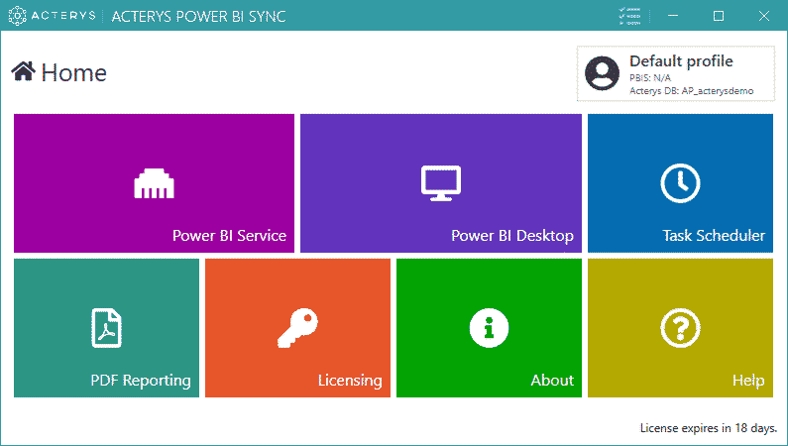Click the monitor icon for Power BI Desktop
788x446 pixels.
click(x=441, y=182)
